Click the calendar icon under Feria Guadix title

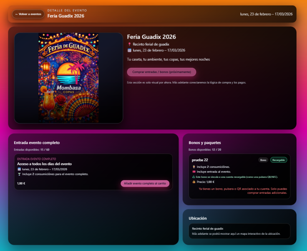(129, 50)
